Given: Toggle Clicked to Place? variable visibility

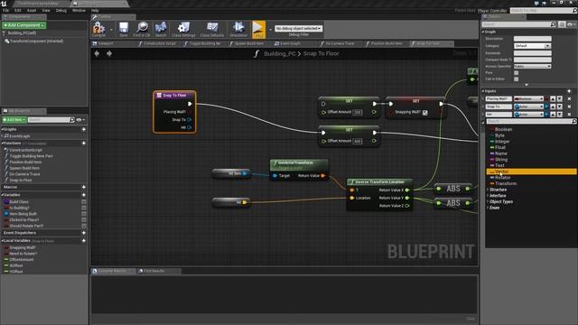Looking at the screenshot, I should [x=84, y=219].
